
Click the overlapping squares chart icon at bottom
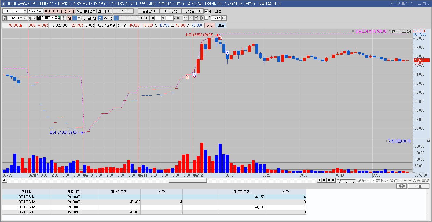pyautogui.click(x=364, y=180)
